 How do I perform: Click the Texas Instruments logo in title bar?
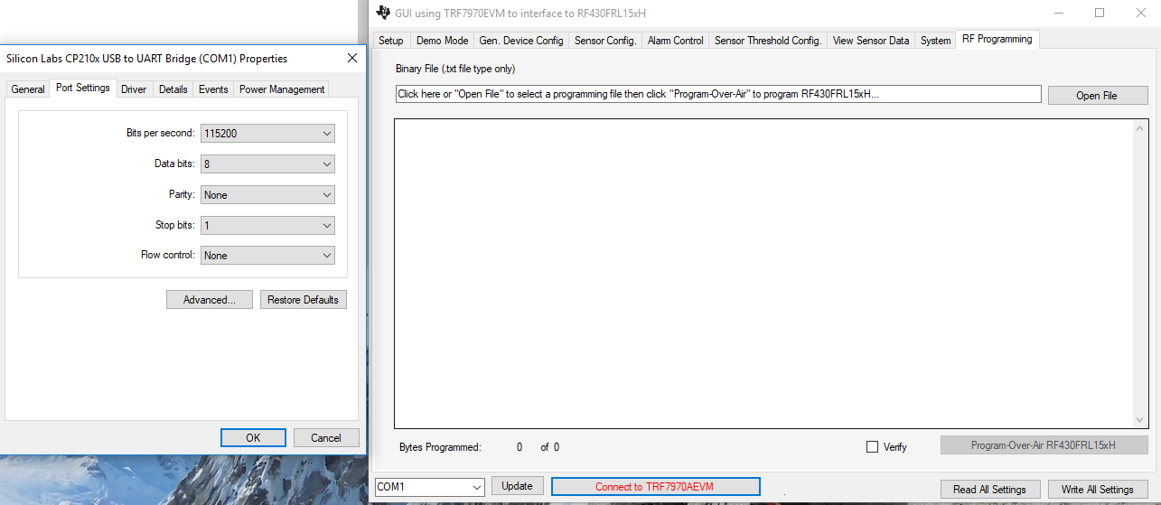click(x=383, y=13)
